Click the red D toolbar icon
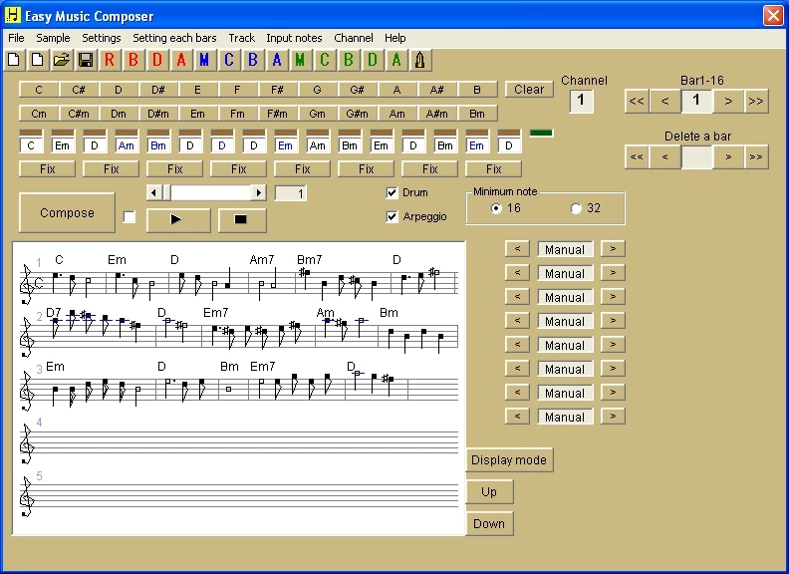Screen dimensions: 789x574 [x=157, y=60]
